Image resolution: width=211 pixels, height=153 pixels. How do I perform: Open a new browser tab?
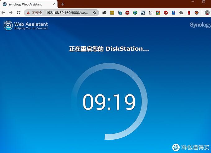point(63,4)
